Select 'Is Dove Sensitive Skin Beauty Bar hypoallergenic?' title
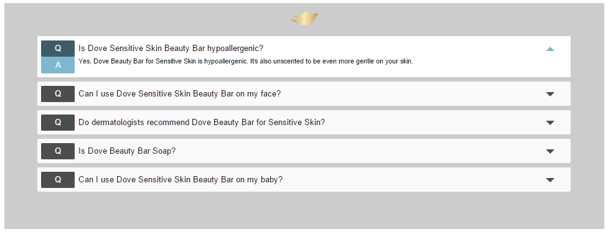The image size is (608, 234). tap(171, 49)
